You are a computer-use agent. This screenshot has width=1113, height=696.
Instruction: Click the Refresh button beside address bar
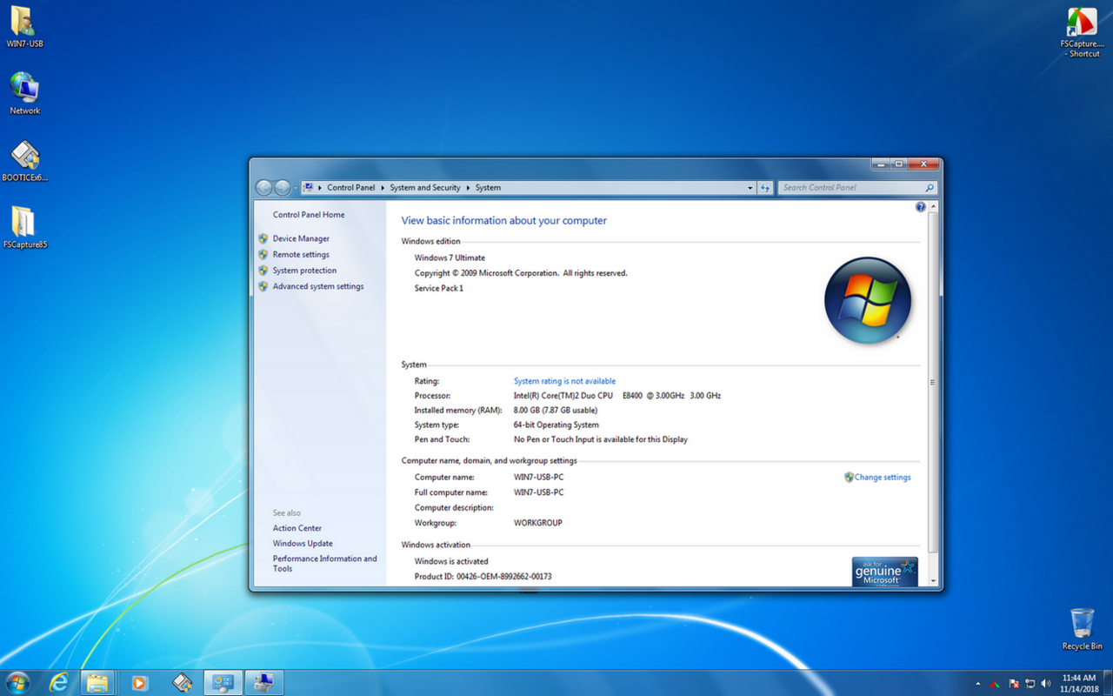tap(765, 188)
